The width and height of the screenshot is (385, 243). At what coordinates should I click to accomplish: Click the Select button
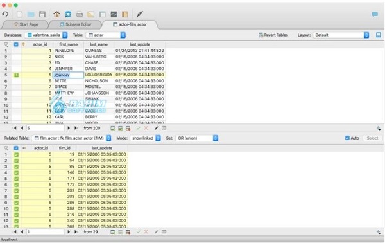(x=372, y=138)
